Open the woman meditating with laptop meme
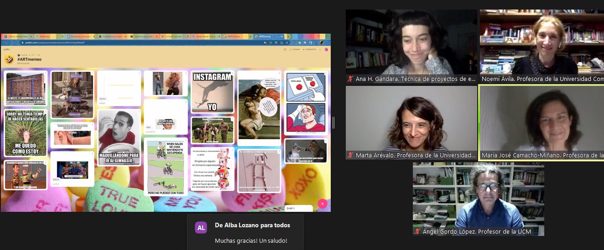 [x=72, y=94]
